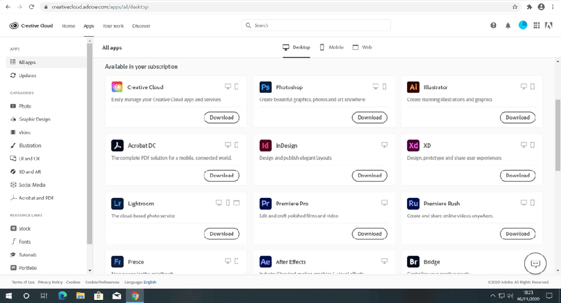561x303 pixels.
Task: Open the Privacy Policy footer link
Action: (x=50, y=282)
